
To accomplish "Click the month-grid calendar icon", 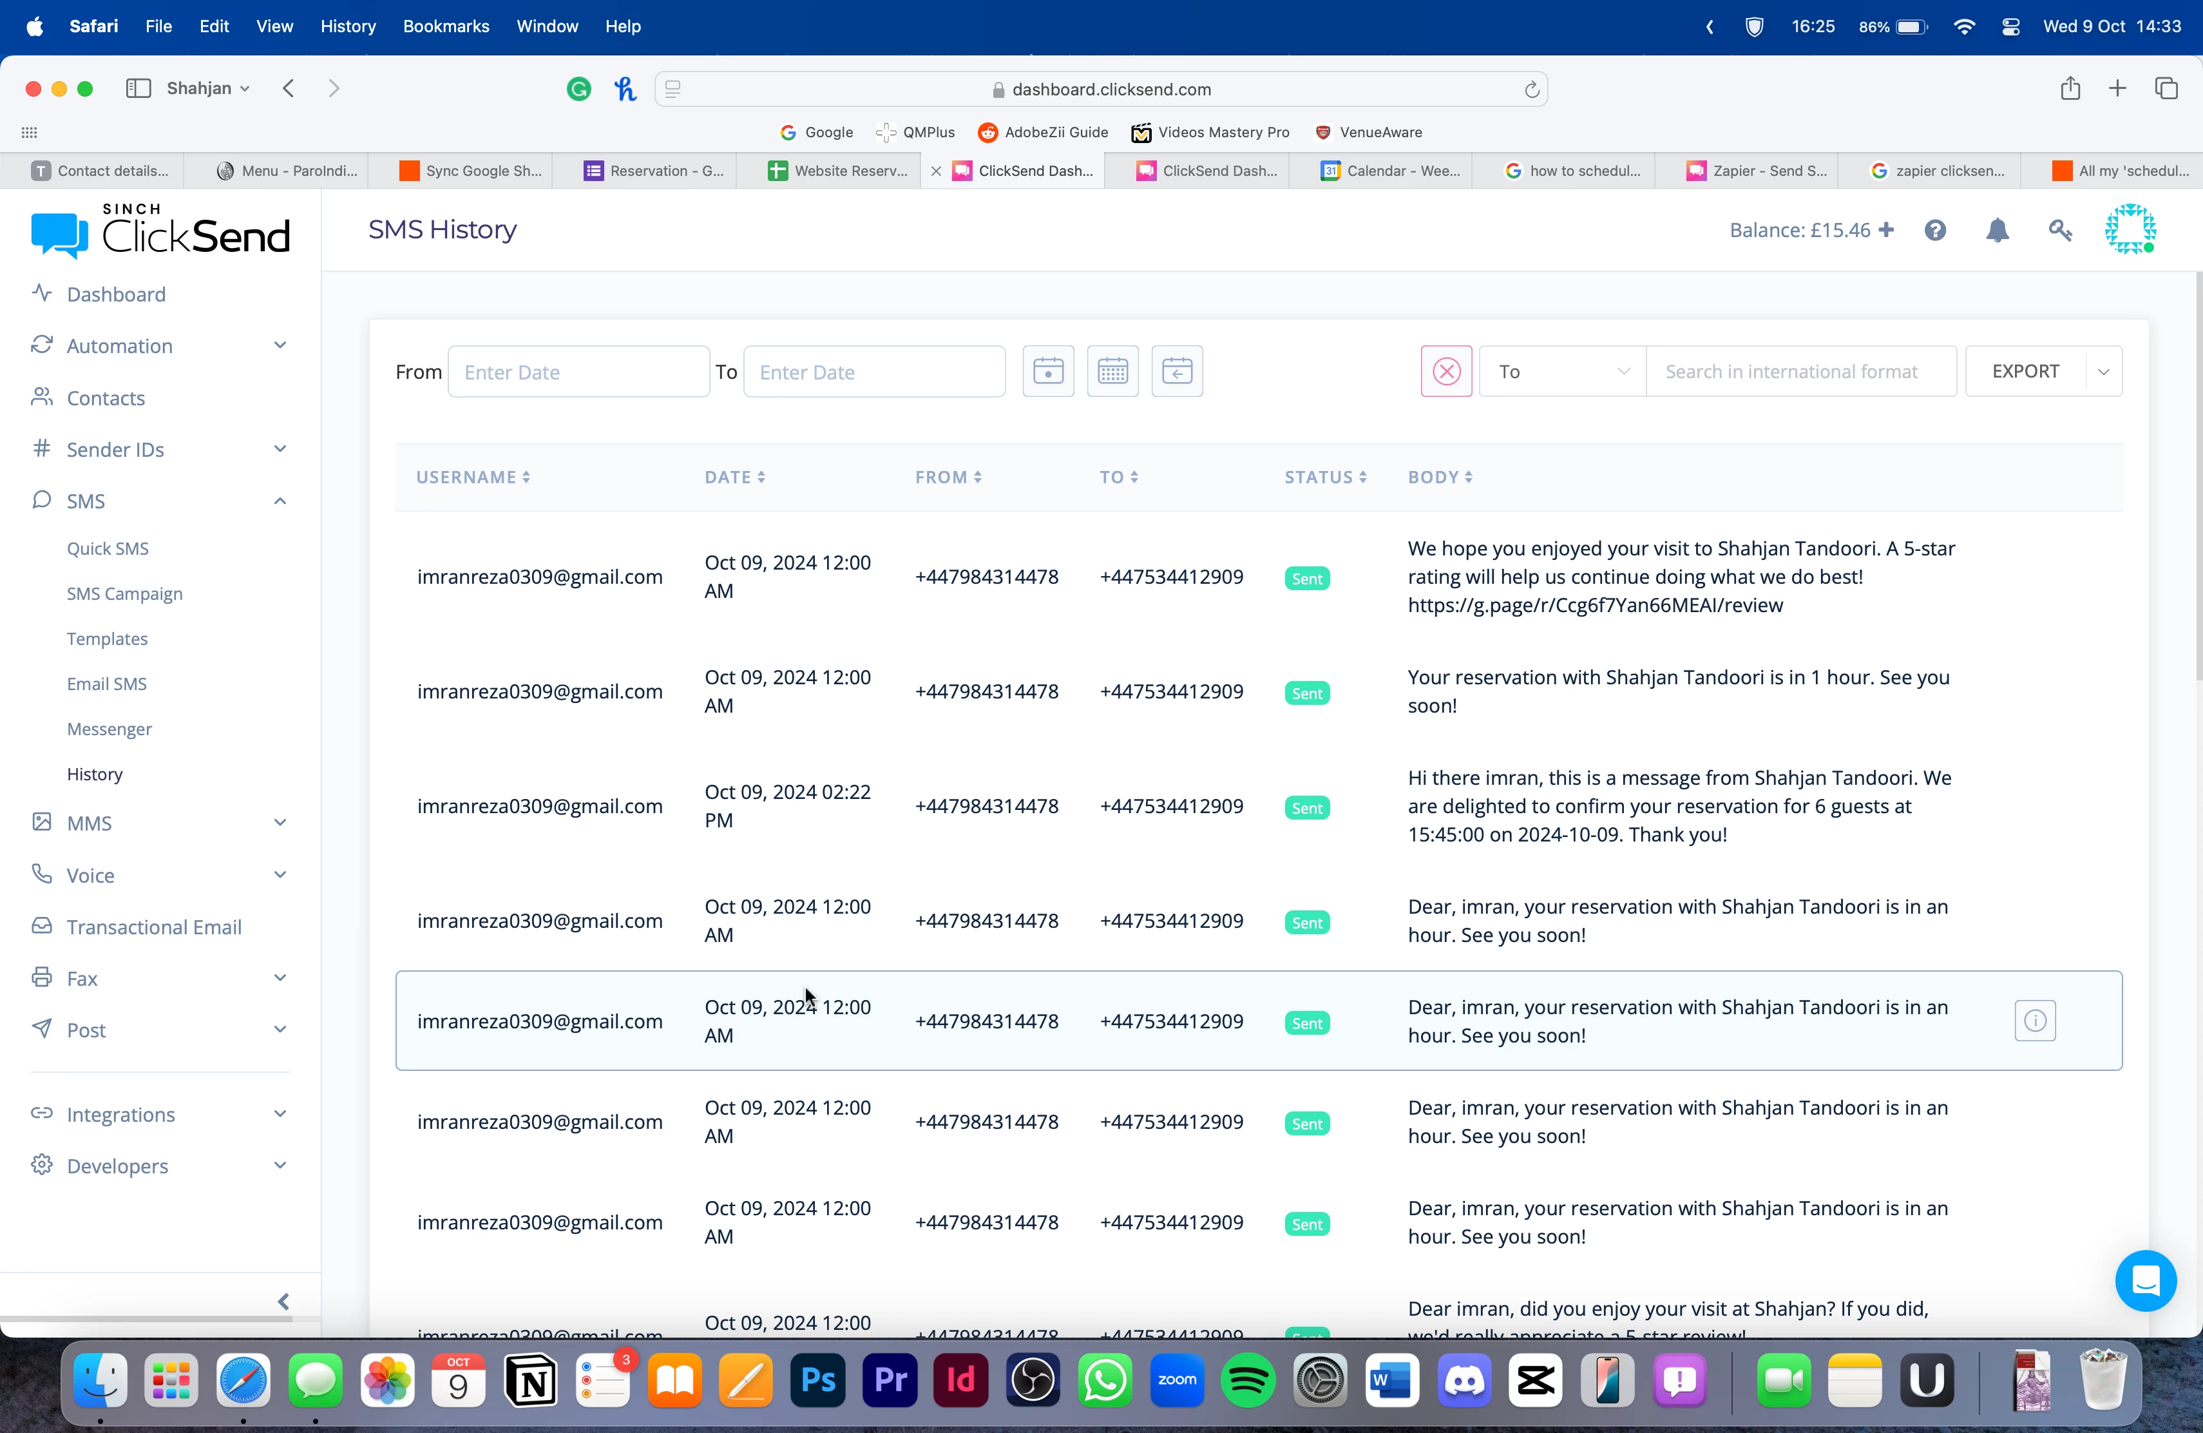I will click(x=1112, y=371).
